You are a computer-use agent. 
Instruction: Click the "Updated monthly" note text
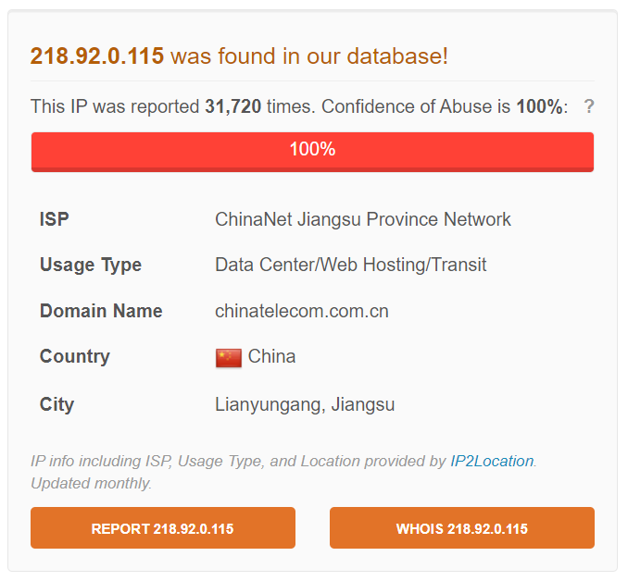(x=91, y=483)
